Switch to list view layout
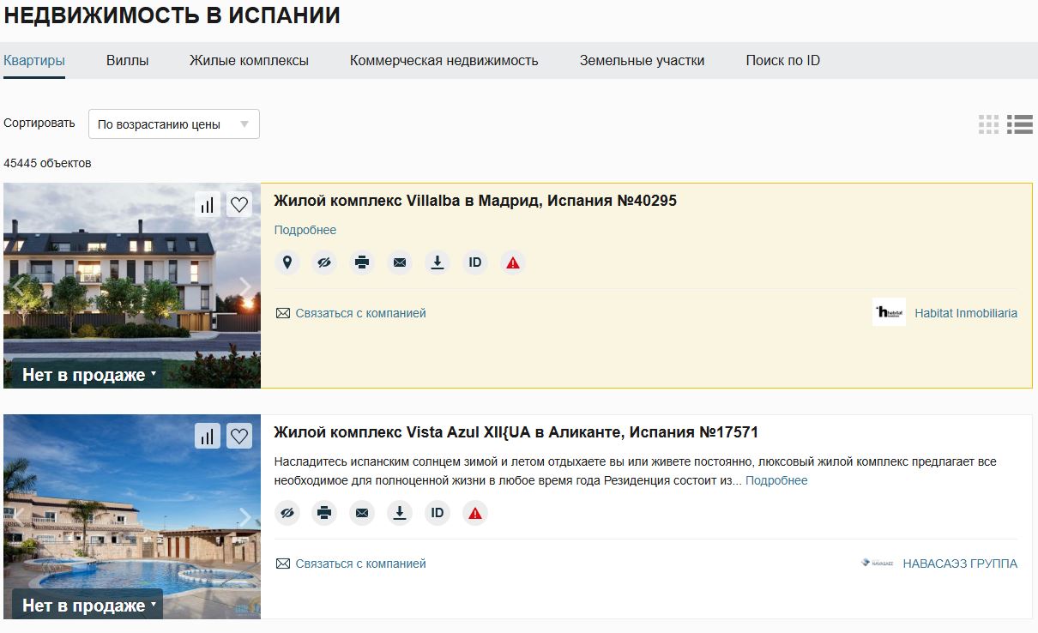The height and width of the screenshot is (633, 1038). tap(1020, 124)
